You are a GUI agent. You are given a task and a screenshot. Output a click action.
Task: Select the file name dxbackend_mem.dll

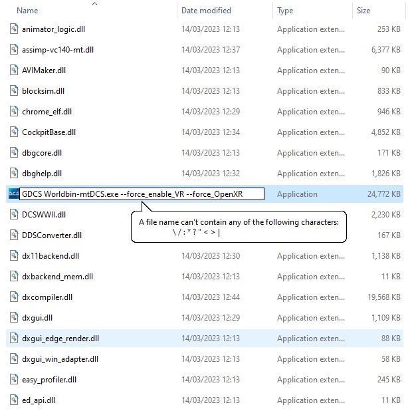tap(57, 277)
